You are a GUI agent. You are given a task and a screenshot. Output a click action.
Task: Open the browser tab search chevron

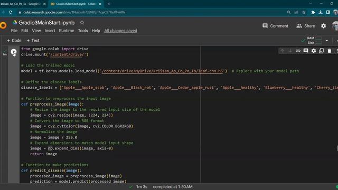(311, 4)
